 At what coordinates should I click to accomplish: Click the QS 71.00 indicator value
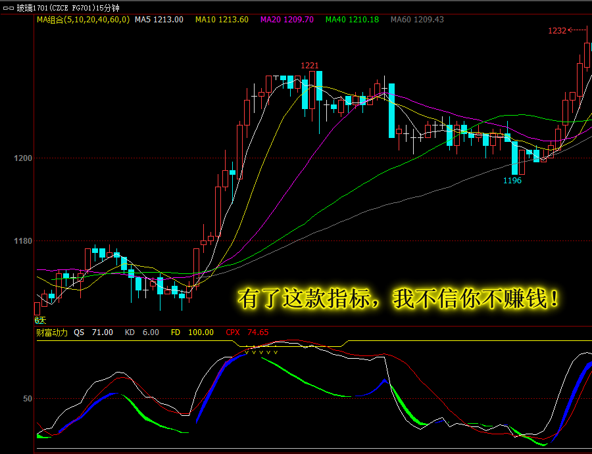93,332
